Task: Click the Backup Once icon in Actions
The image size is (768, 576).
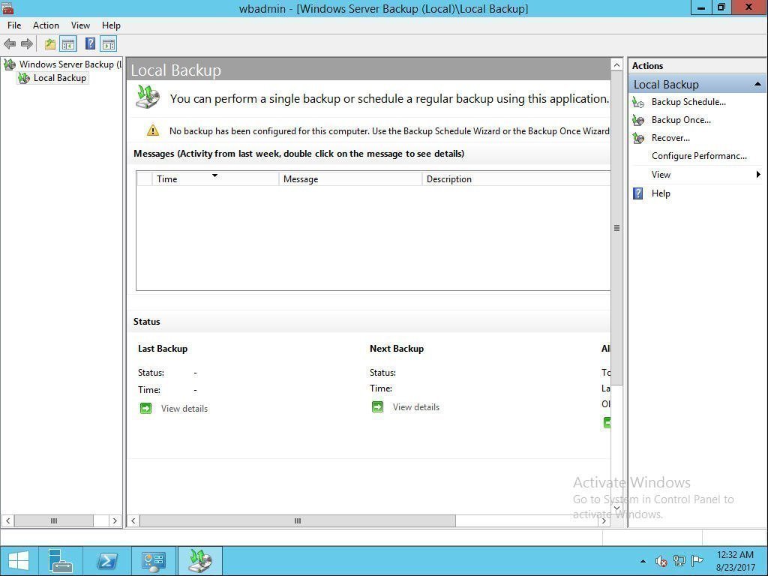Action: (x=638, y=120)
